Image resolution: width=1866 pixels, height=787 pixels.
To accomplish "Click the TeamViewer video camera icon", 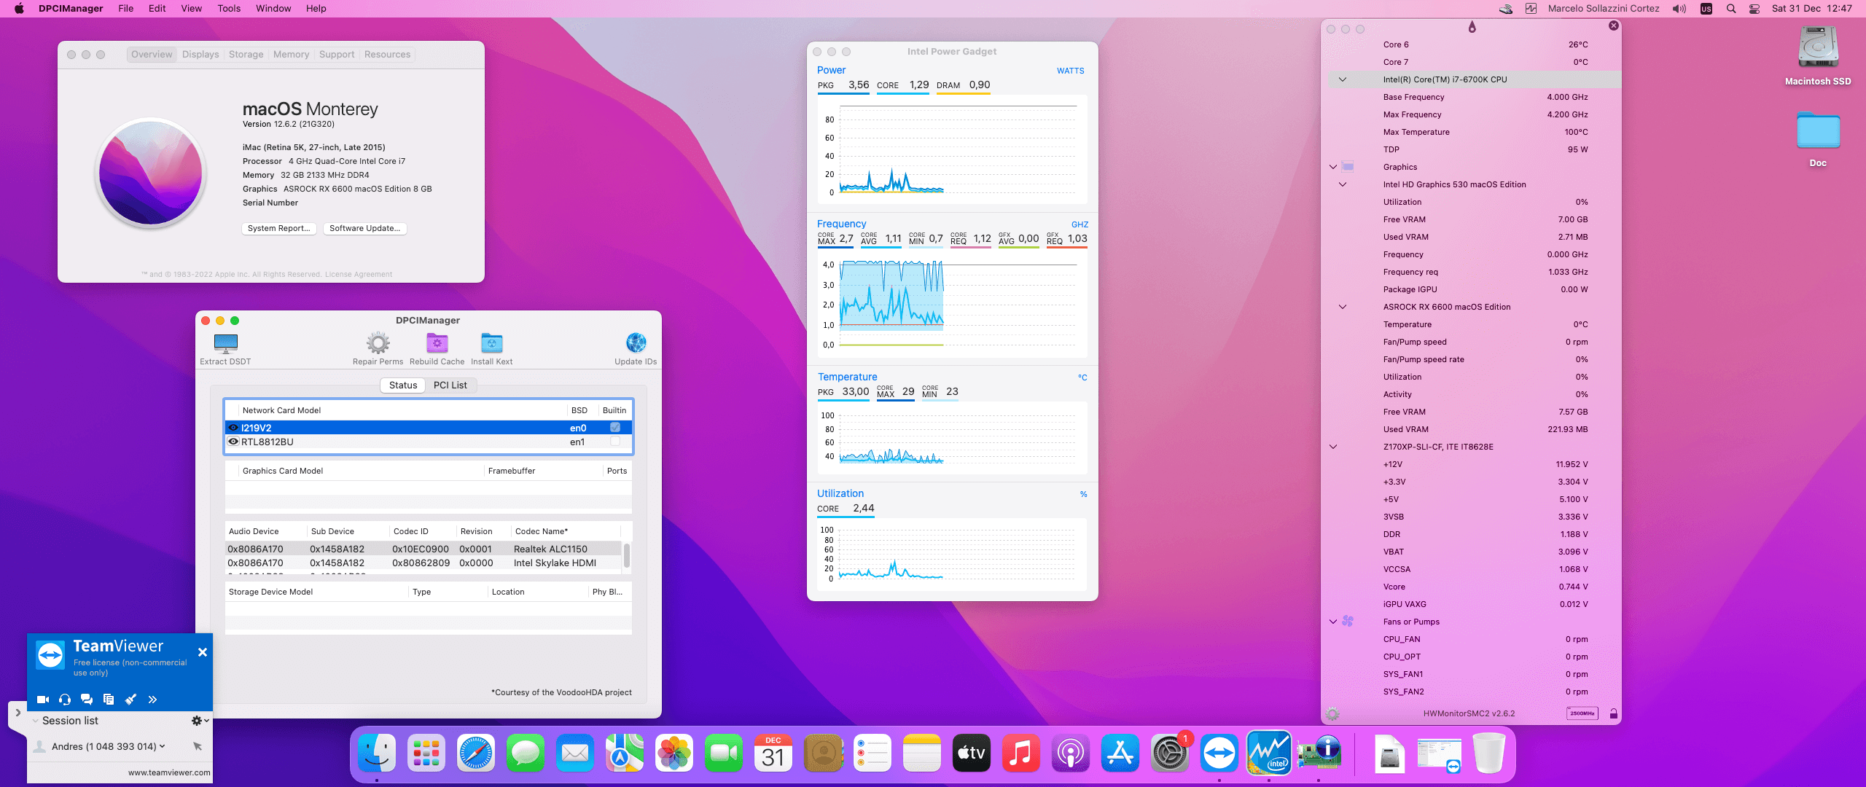I will (43, 700).
